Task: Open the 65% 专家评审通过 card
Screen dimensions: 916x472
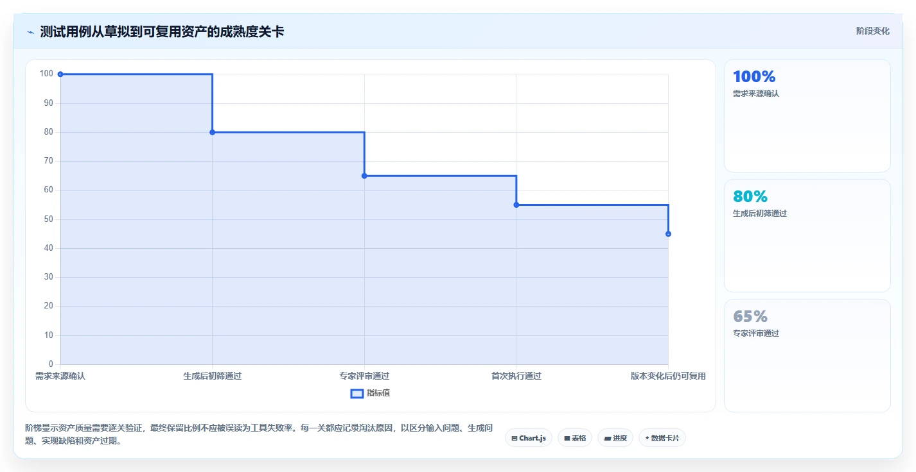Action: pos(807,355)
